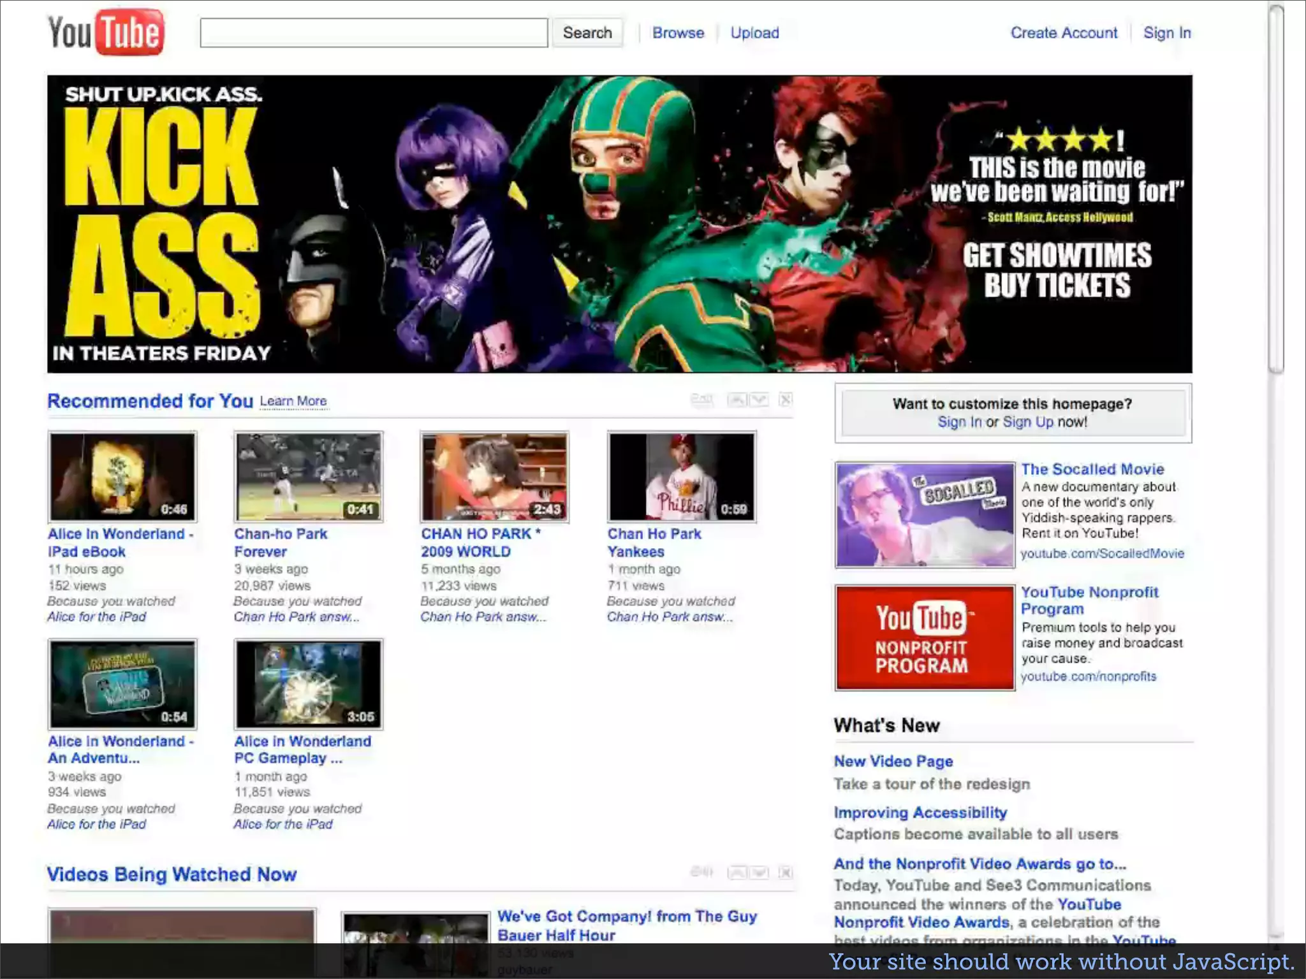Image resolution: width=1306 pixels, height=979 pixels.
Task: Click Learn More beside Recommended for You
Action: click(293, 401)
